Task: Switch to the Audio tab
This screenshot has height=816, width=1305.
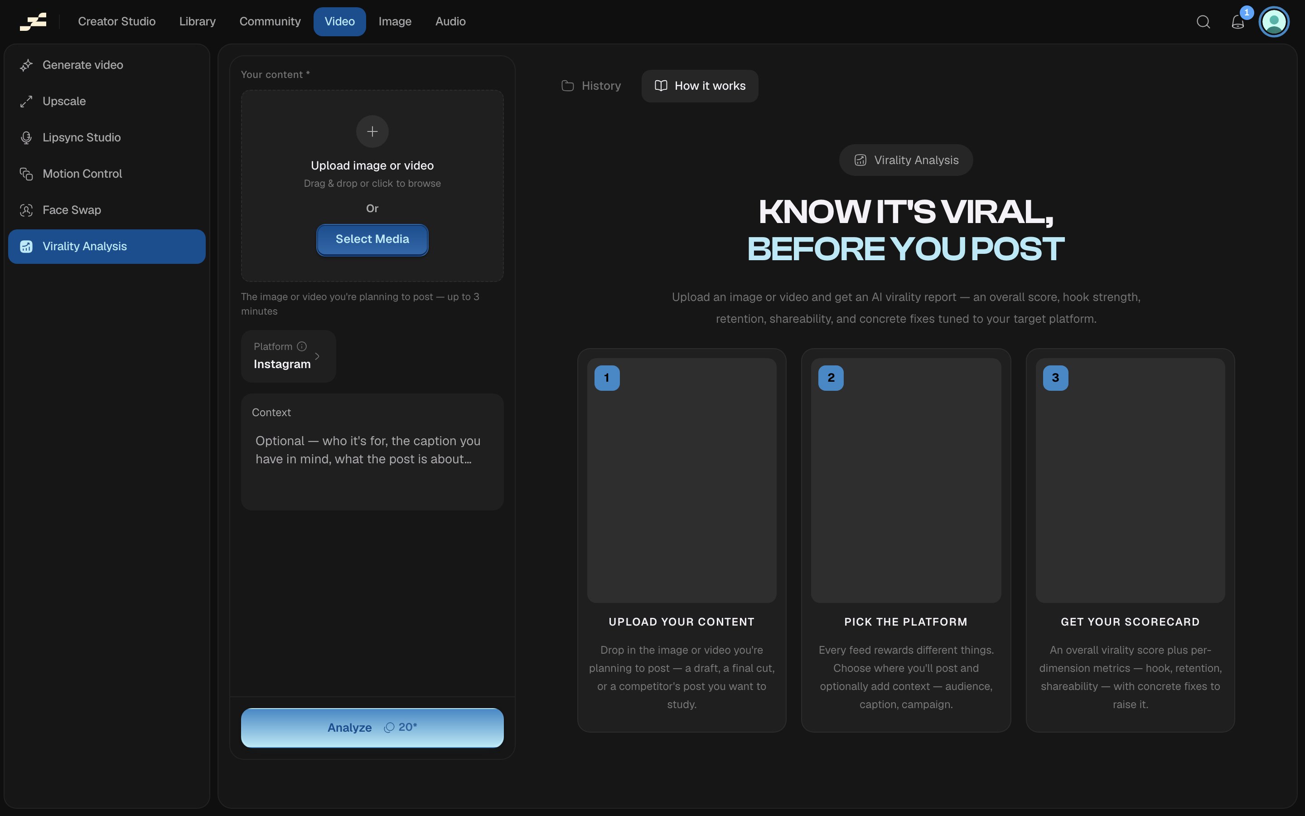Action: click(x=450, y=22)
